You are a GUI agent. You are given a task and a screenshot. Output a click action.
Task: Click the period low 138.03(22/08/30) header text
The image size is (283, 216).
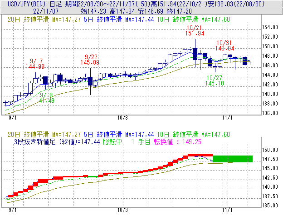coord(236,4)
